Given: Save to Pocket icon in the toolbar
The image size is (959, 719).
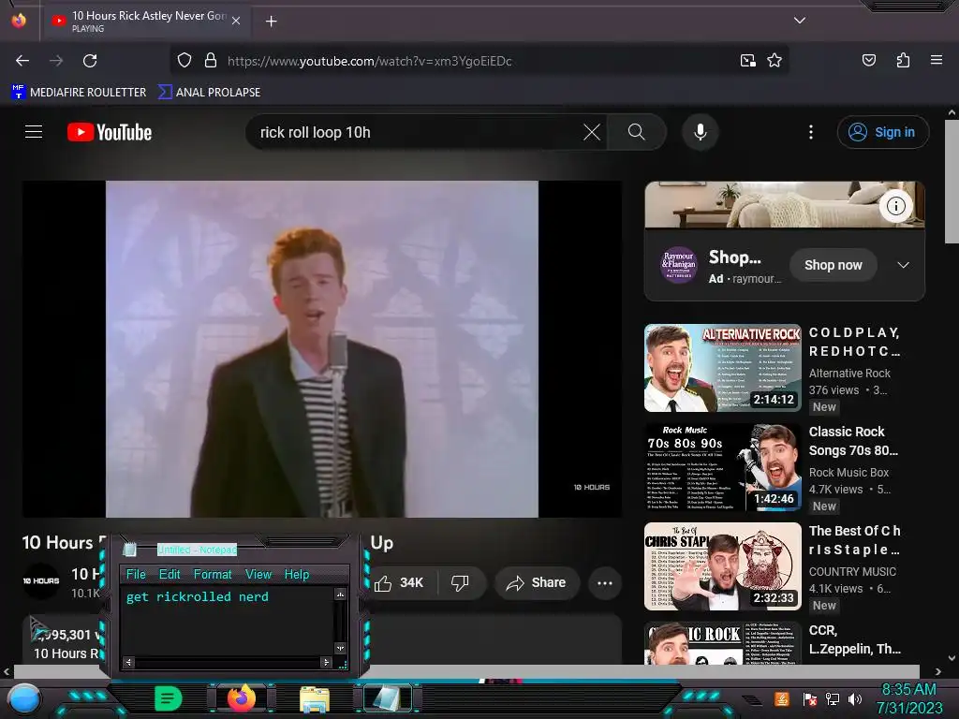Looking at the screenshot, I should point(868,60).
